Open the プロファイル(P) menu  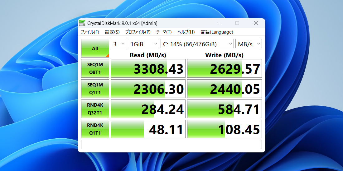138,32
